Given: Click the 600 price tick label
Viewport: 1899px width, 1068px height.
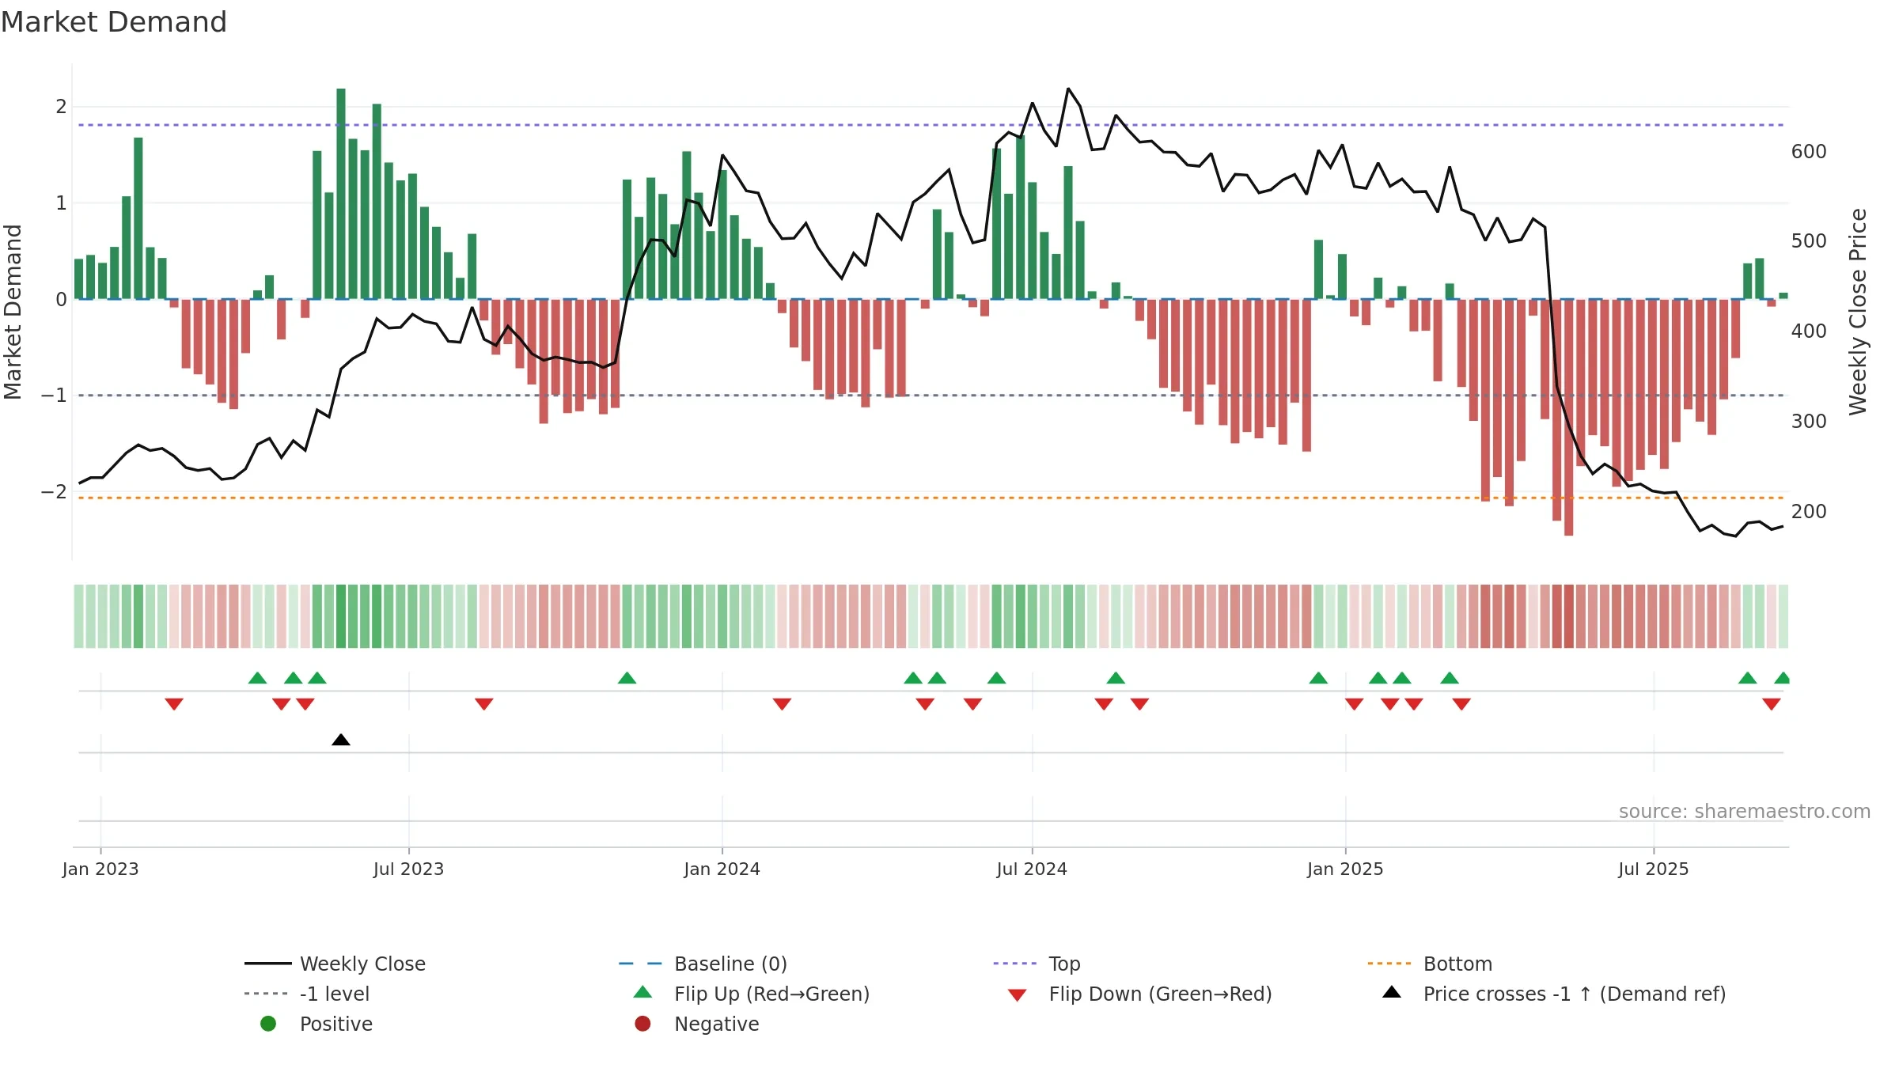Looking at the screenshot, I should tap(1809, 151).
